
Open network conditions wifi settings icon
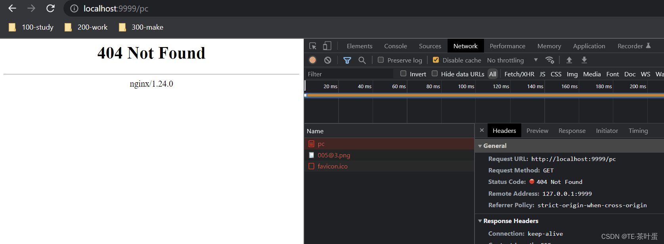pos(549,60)
